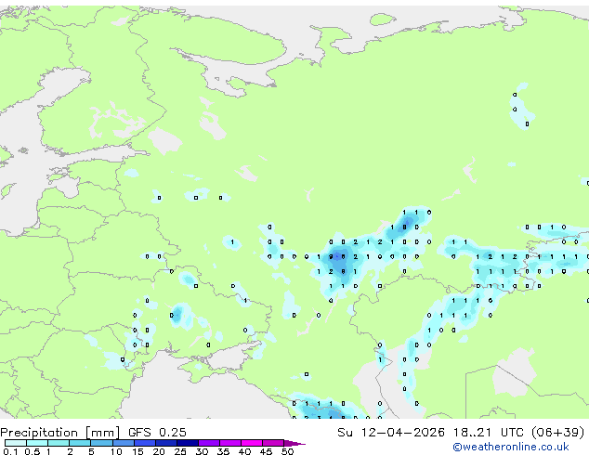Pick the 25–30 mm legend color swatch

(188, 443)
